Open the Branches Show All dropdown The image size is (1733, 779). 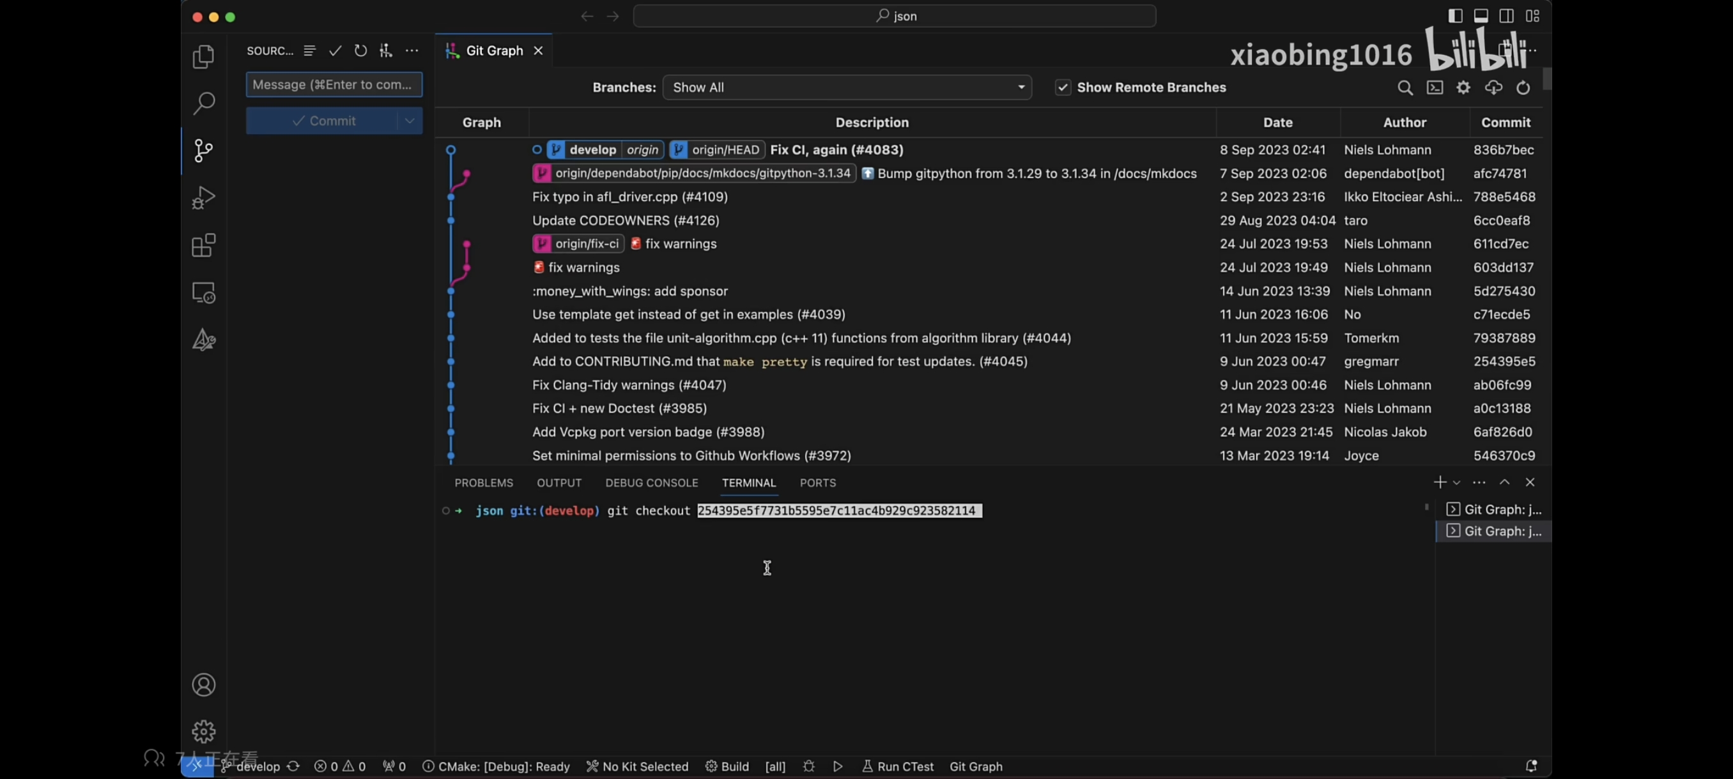coord(846,87)
